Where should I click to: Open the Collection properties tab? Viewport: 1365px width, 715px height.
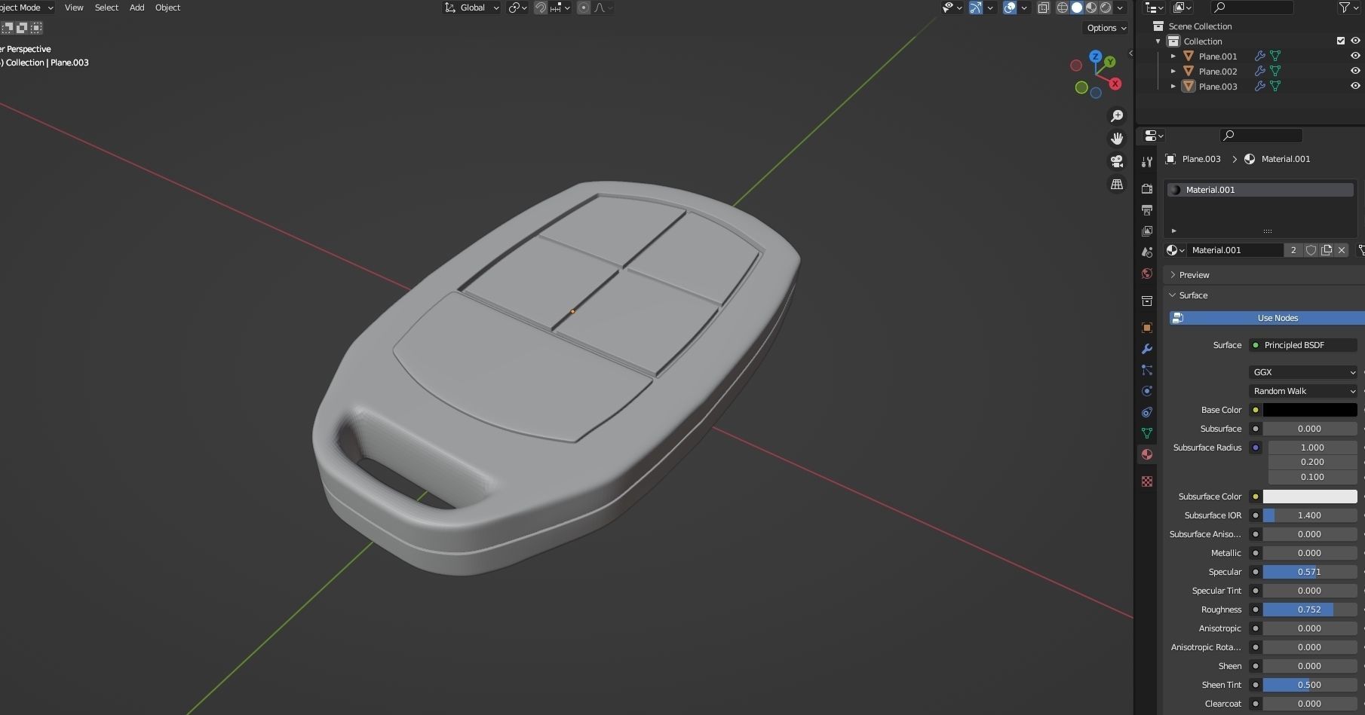tap(1147, 301)
